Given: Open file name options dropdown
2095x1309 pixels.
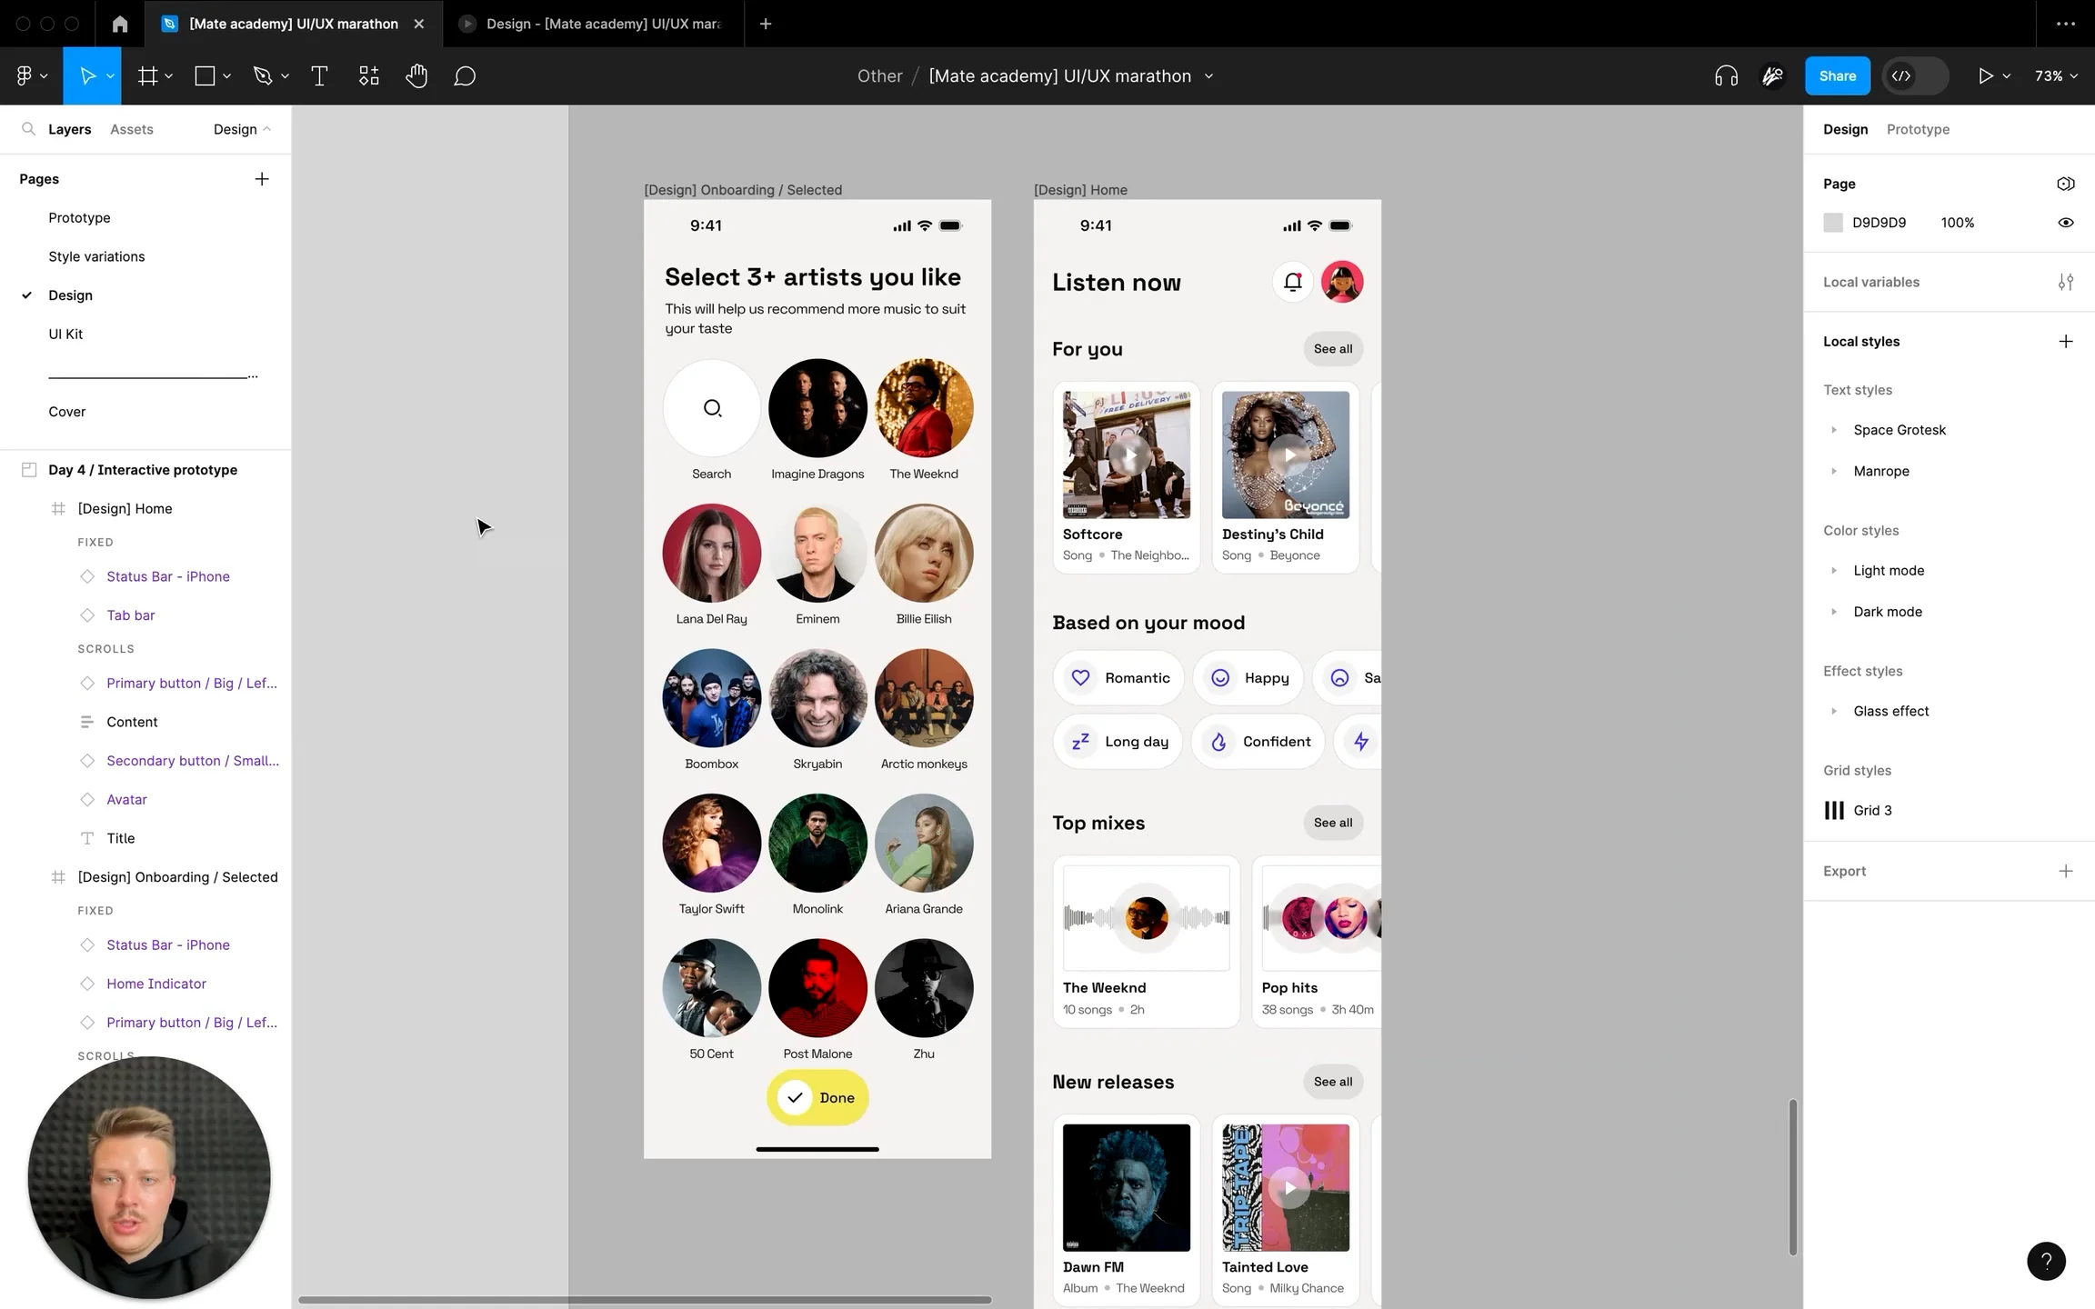Looking at the screenshot, I should point(1208,76).
